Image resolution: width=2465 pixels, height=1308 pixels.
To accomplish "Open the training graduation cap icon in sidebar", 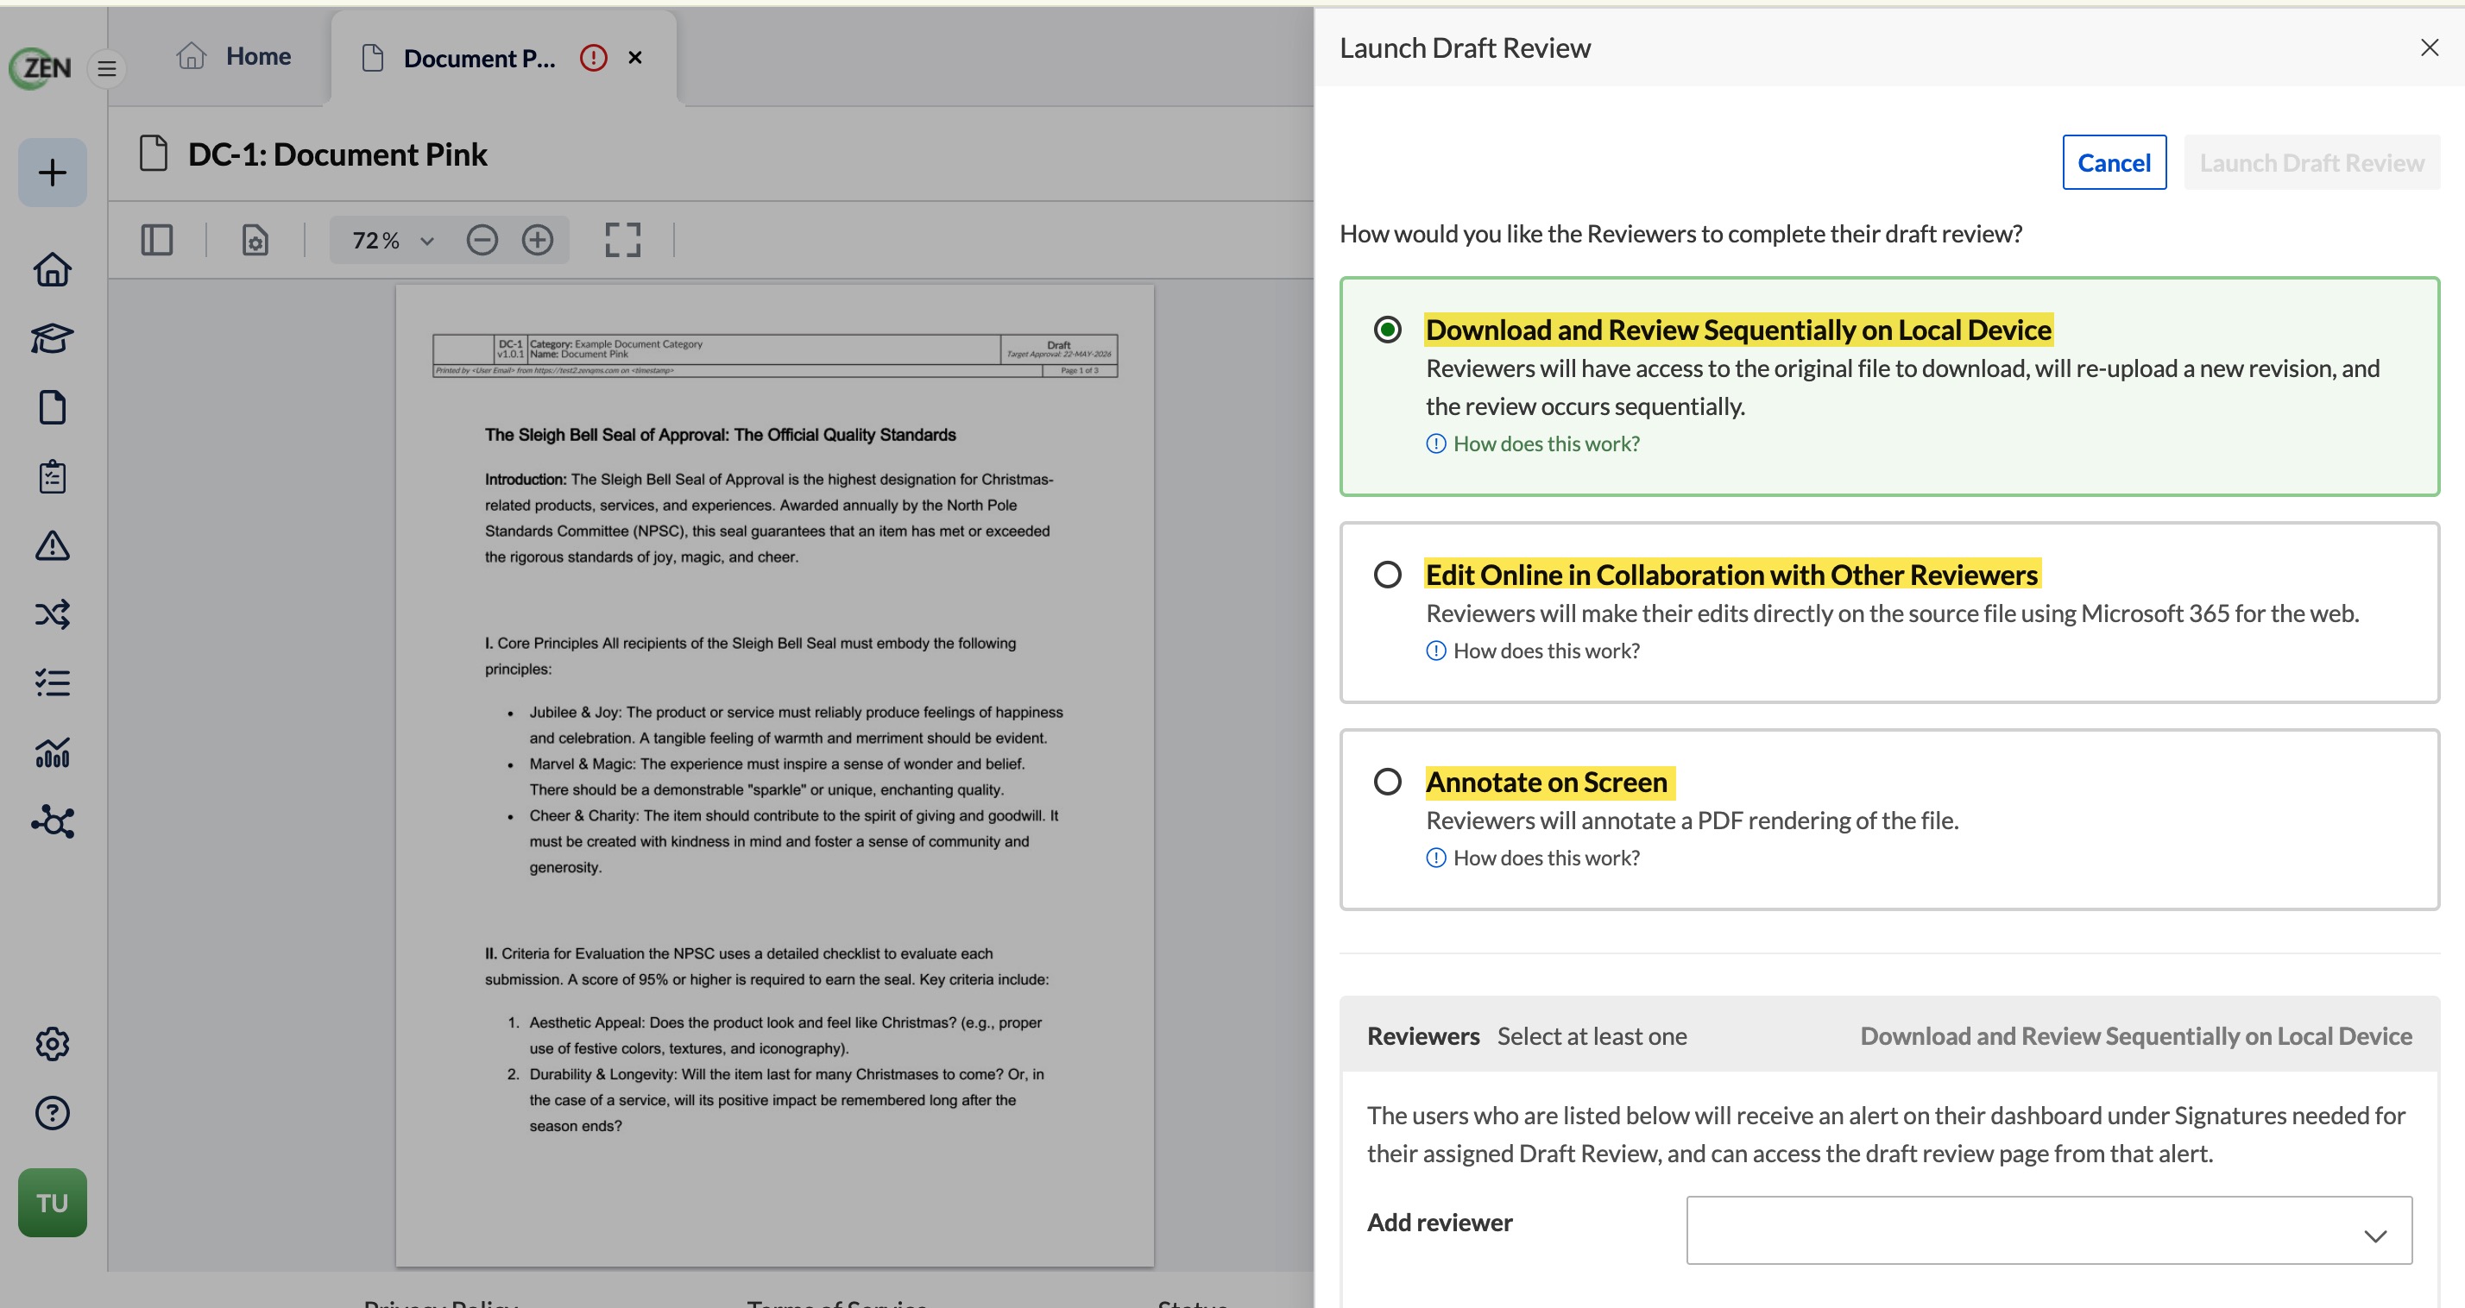I will tap(52, 339).
